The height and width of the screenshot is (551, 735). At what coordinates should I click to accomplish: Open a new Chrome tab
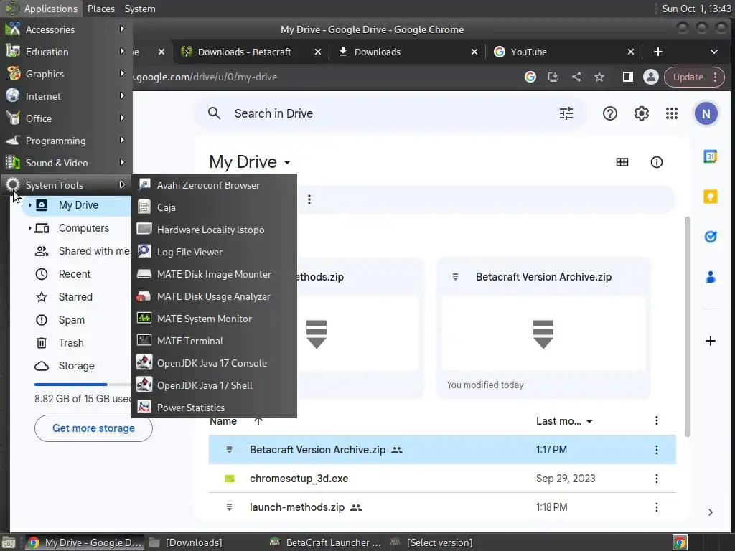coord(658,52)
